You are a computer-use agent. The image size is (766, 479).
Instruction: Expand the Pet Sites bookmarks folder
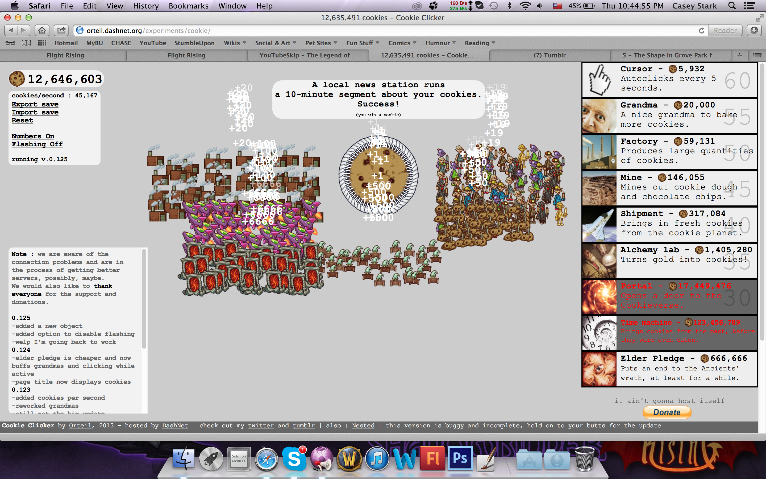click(x=321, y=43)
